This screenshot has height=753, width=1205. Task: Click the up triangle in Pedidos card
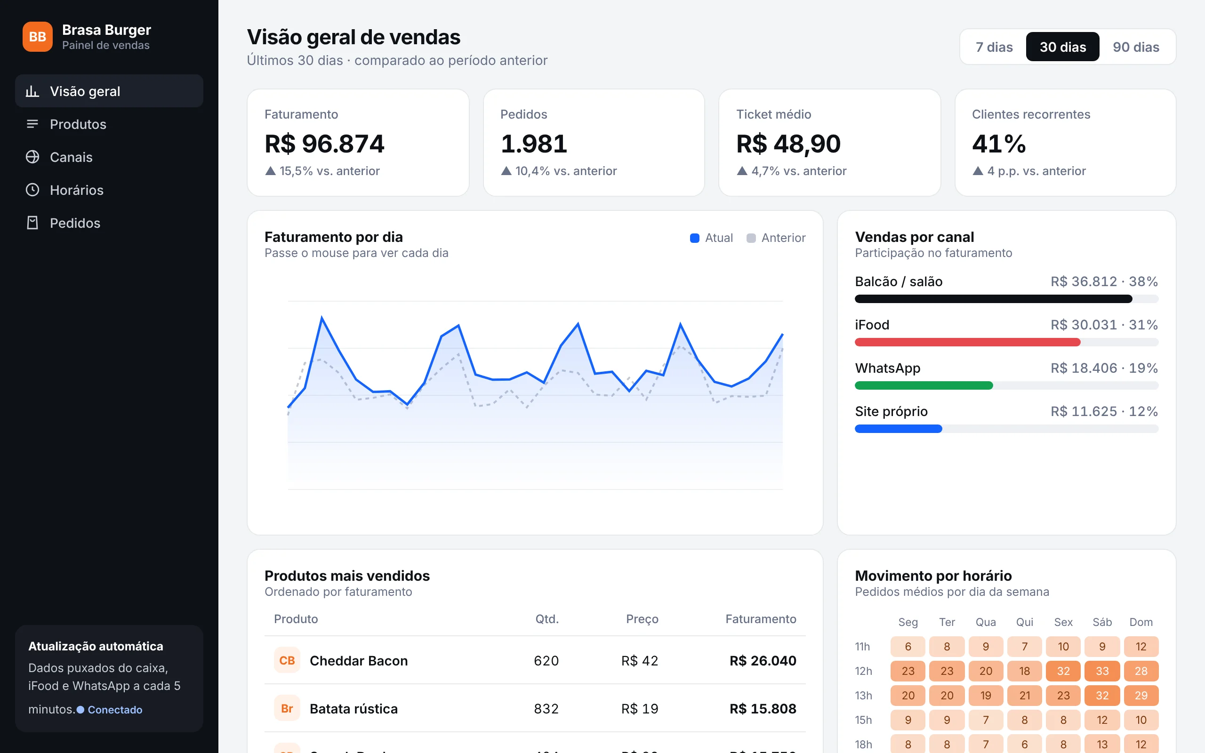(506, 171)
